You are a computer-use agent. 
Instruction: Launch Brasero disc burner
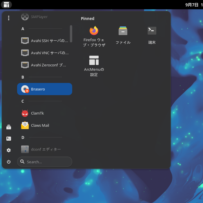tap(45, 89)
